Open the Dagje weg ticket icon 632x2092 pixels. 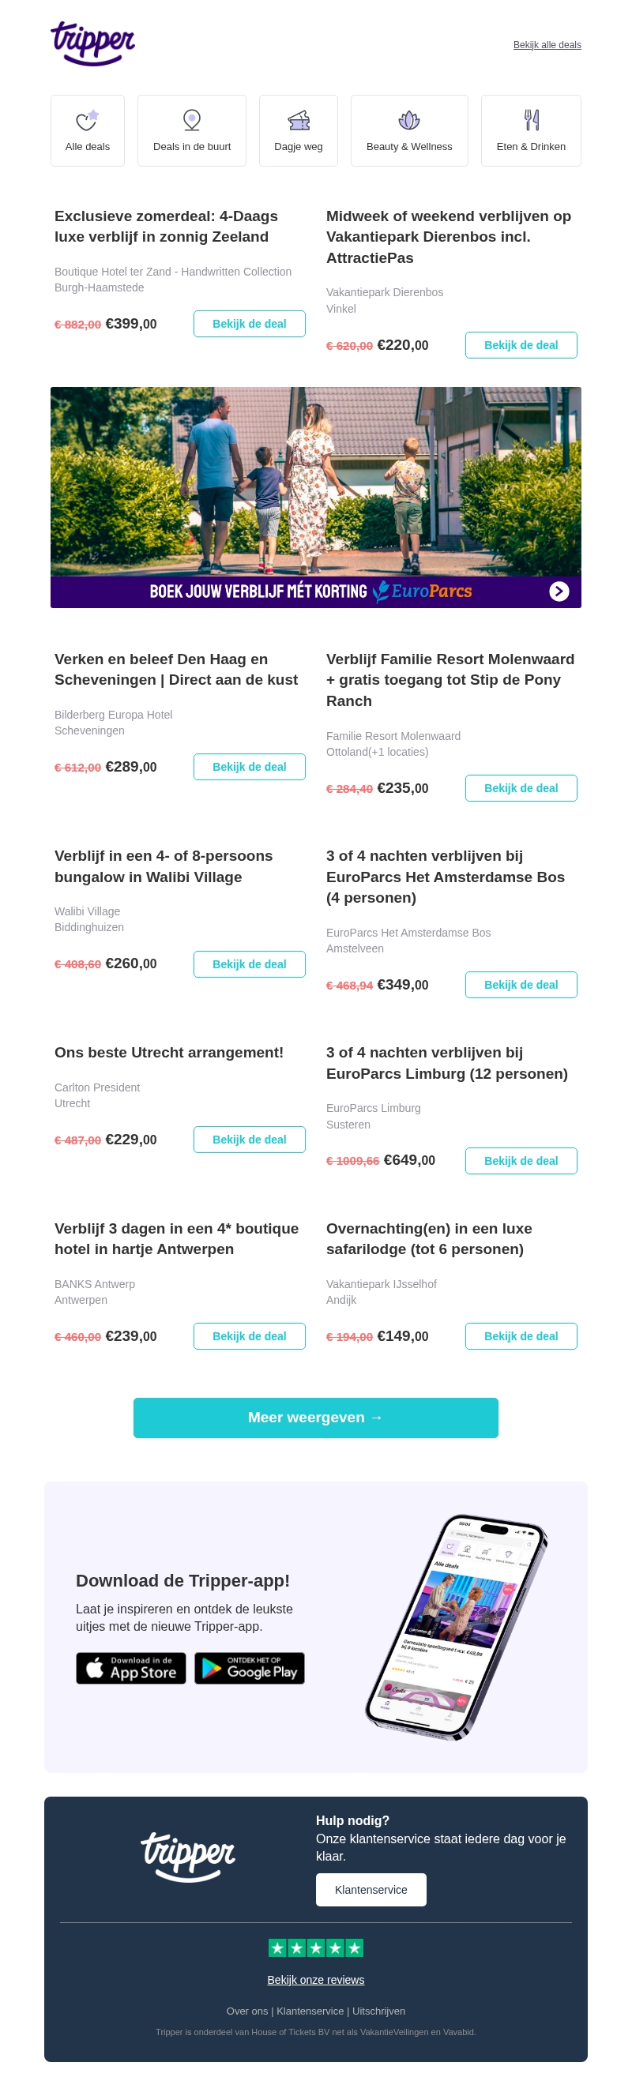298,120
